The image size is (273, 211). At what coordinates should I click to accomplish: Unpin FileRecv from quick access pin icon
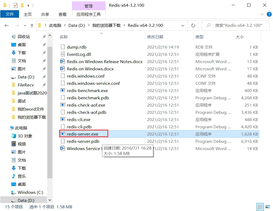44,85
